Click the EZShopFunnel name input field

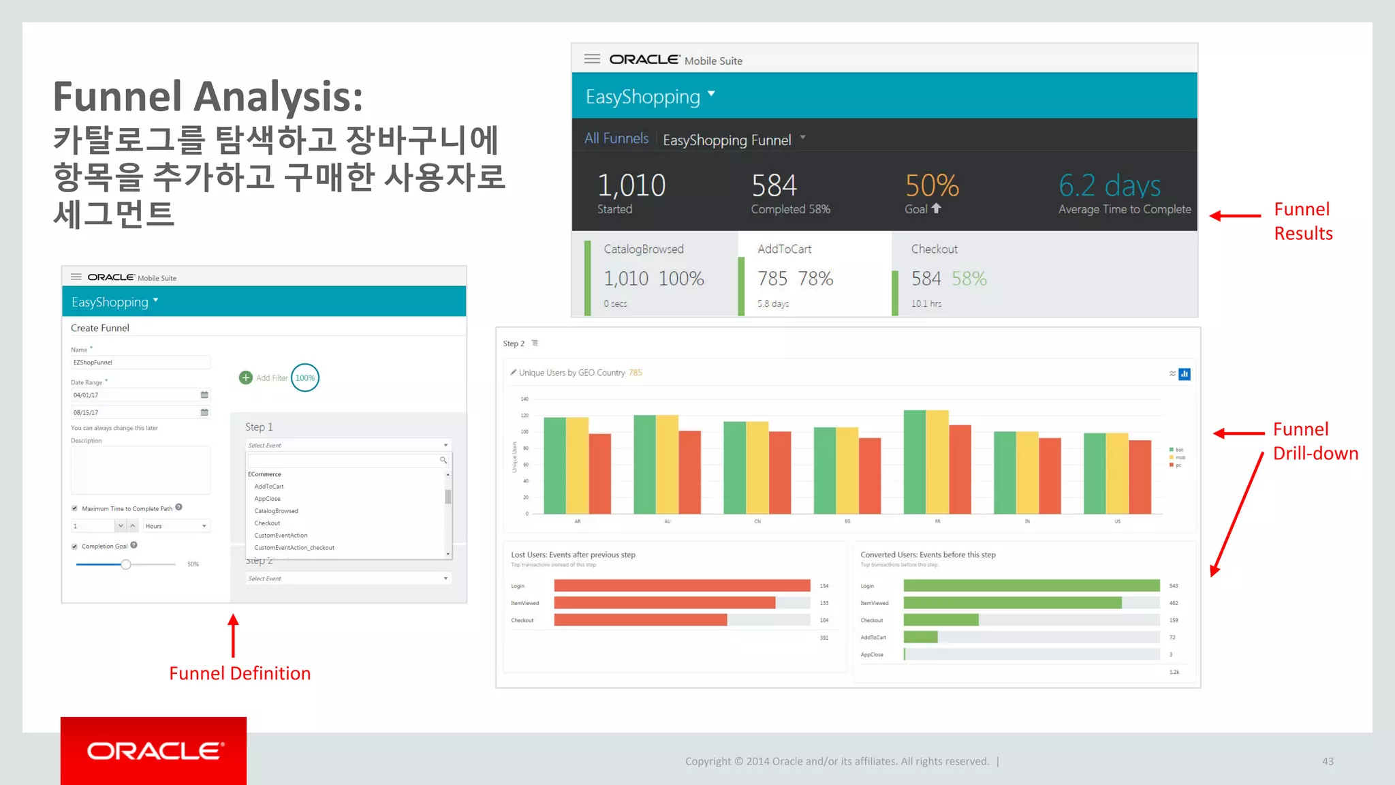pos(140,363)
